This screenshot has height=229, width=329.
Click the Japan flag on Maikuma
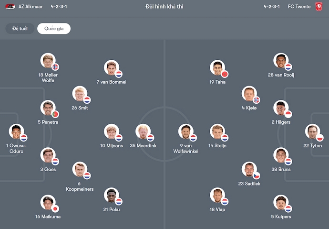55,208
